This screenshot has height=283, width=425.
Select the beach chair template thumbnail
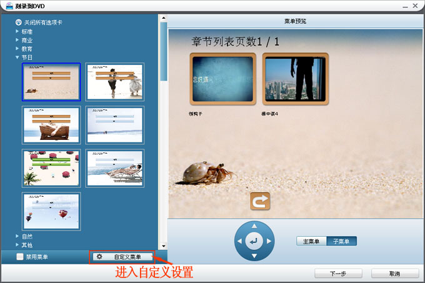51,125
